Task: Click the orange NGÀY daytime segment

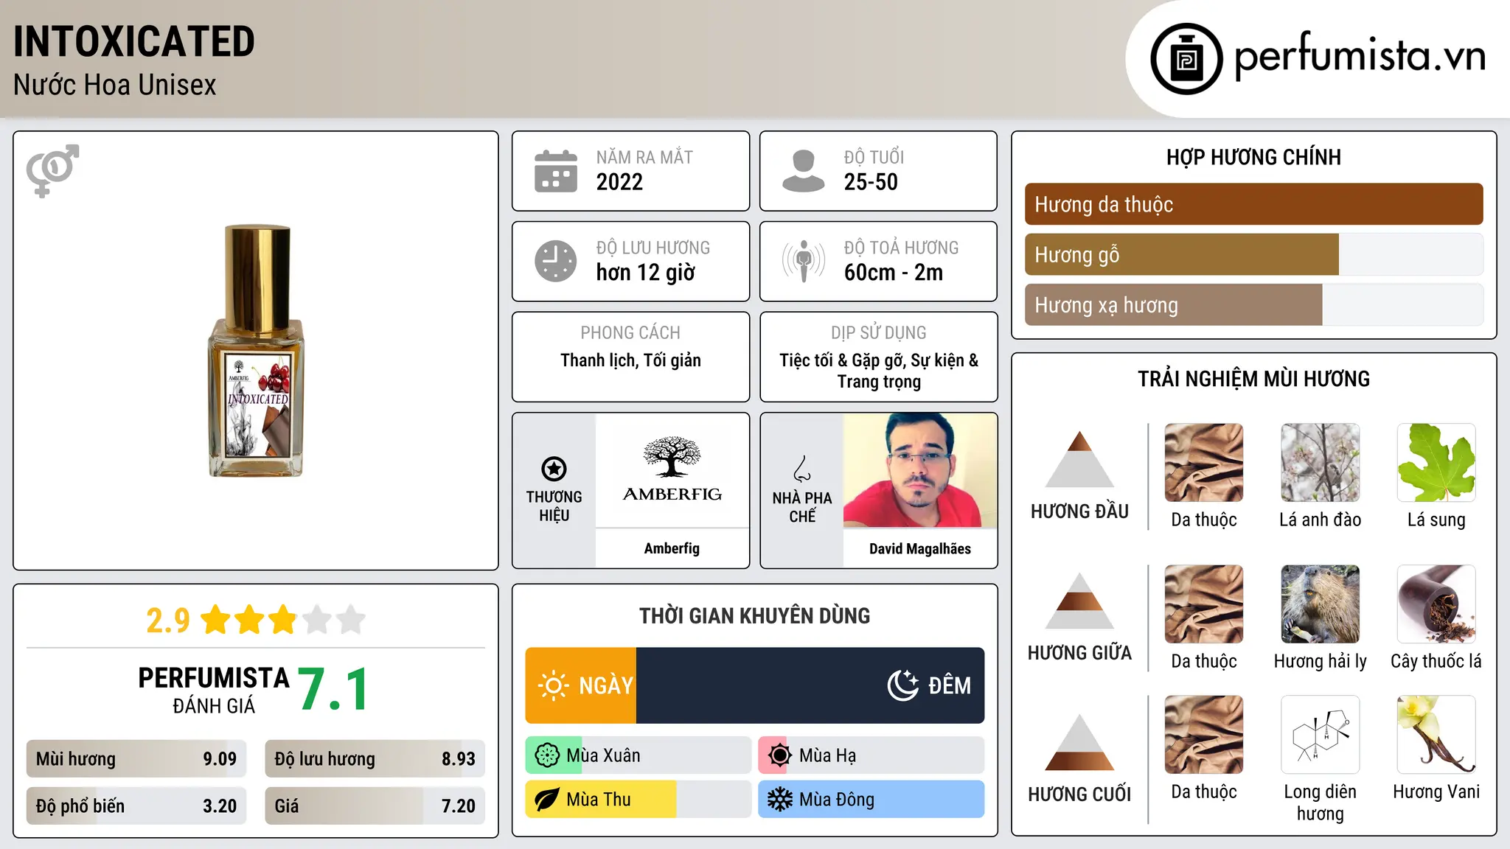Action: 581,685
